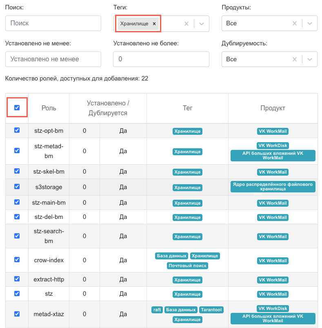
Task: Clear the Дублируемость filter selection
Action: point(295,59)
